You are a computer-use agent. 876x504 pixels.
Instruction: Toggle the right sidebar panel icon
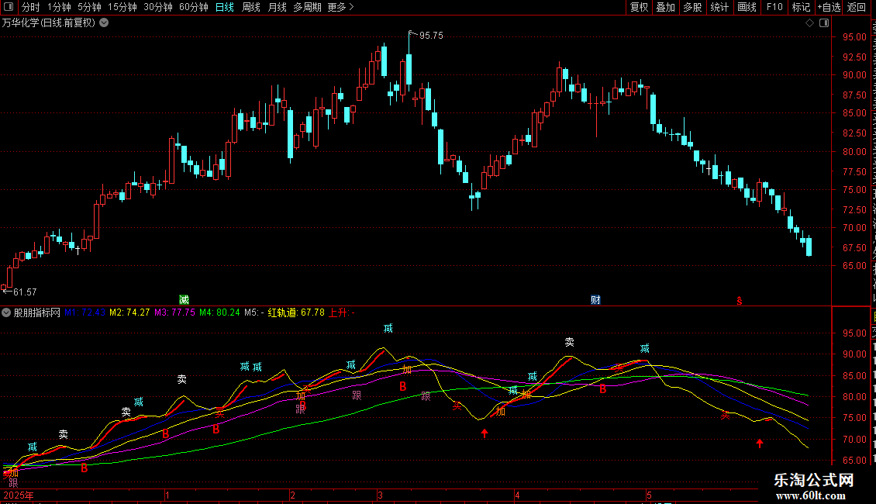824,23
